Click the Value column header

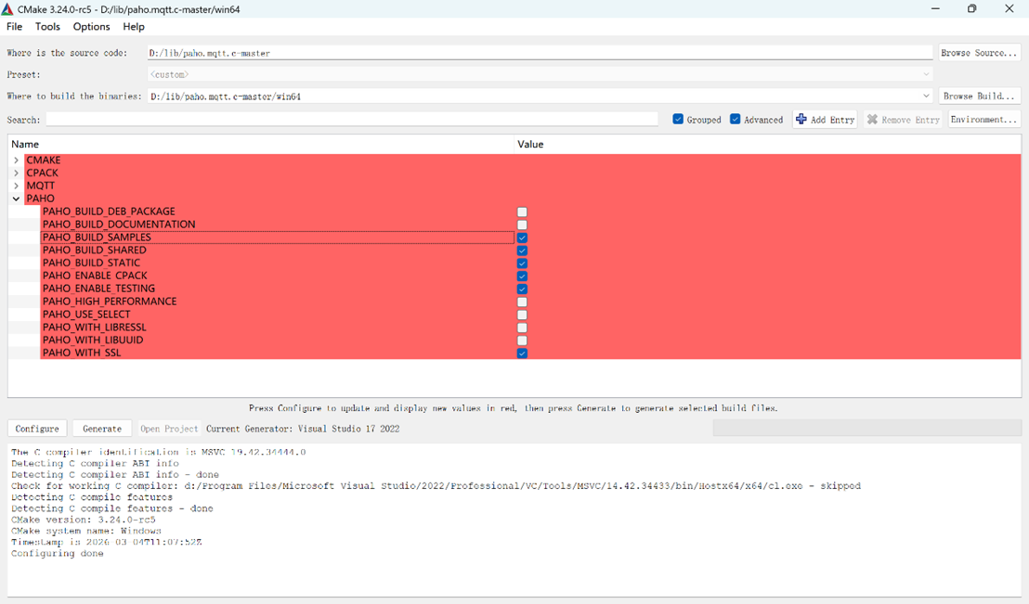[x=767, y=144]
